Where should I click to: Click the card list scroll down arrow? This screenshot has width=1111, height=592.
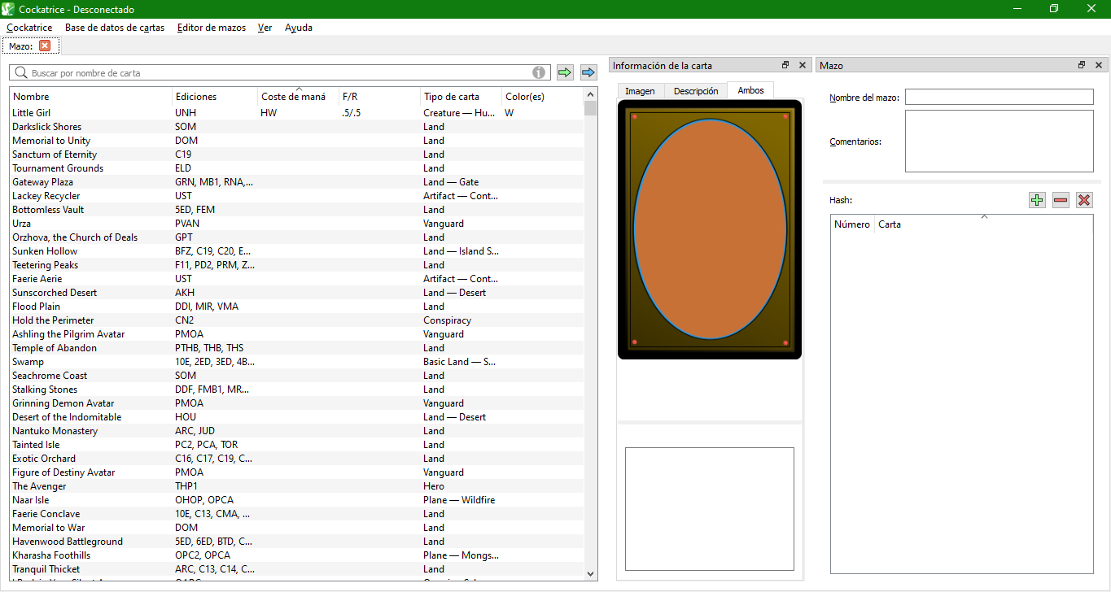click(x=591, y=574)
